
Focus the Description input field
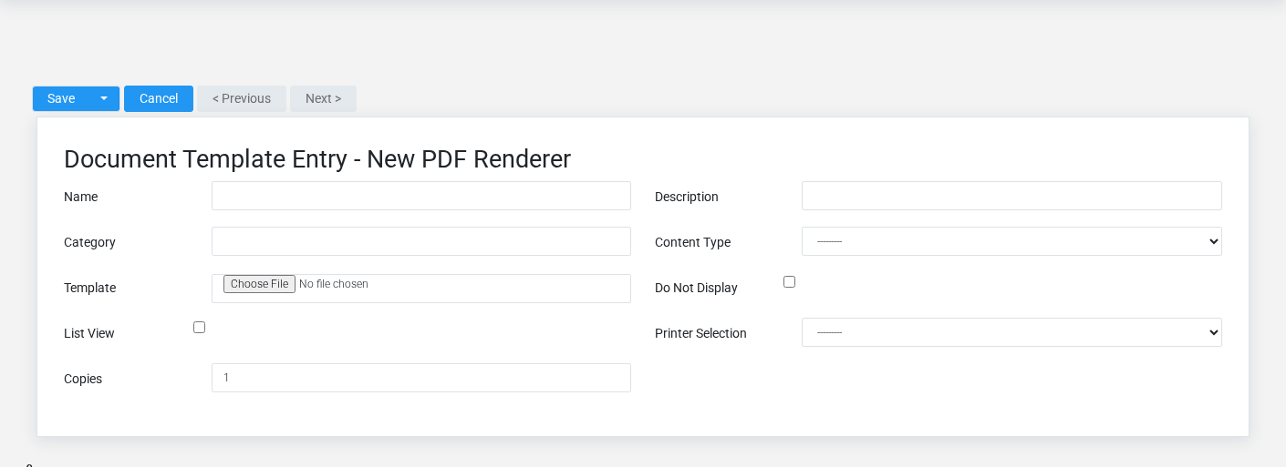coord(1011,196)
